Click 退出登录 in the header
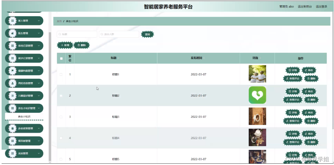This screenshot has height=165, width=334. tap(321, 7)
